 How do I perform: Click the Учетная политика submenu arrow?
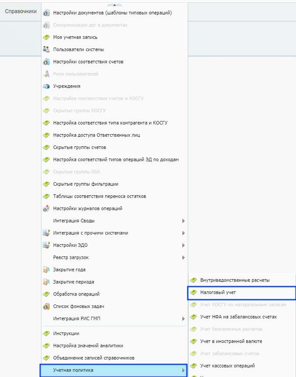click(183, 370)
